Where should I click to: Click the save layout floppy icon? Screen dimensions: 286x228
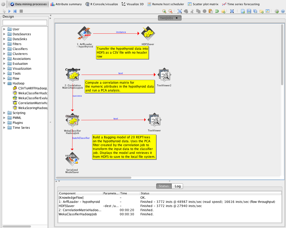(x=249, y=11)
